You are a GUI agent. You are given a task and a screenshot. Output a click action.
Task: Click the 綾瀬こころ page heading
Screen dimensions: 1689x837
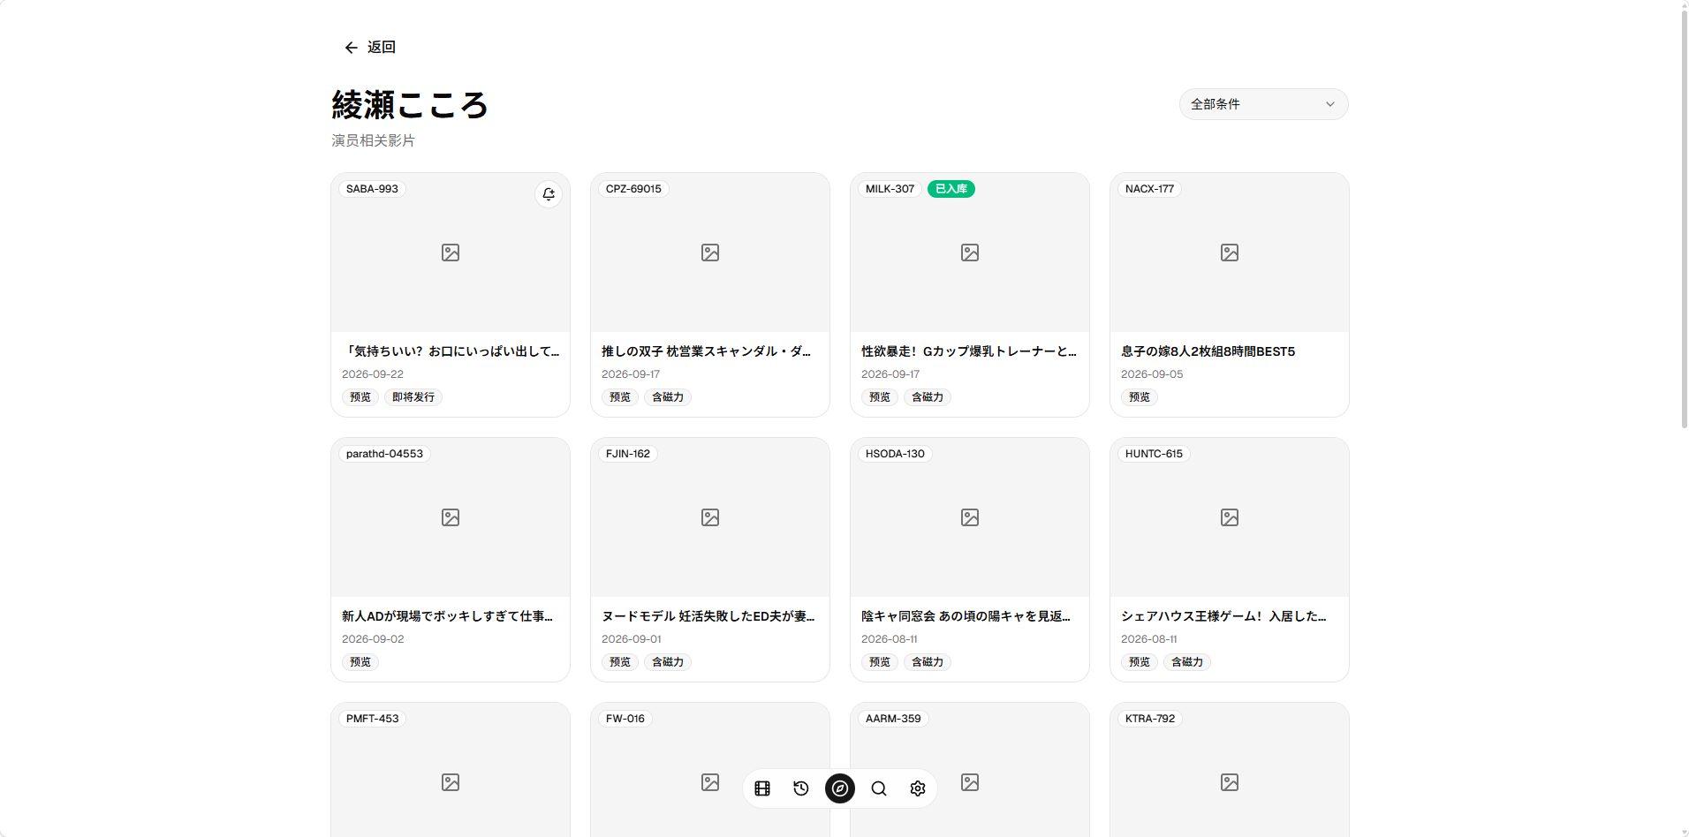[410, 105]
